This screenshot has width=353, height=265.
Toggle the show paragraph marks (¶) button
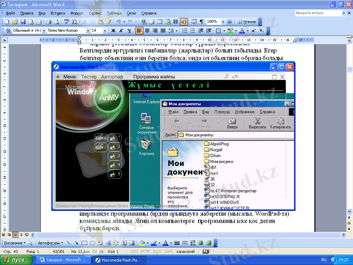pyautogui.click(x=201, y=22)
